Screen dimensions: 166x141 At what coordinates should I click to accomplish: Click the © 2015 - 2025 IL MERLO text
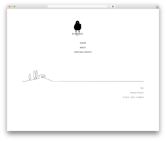(x=133, y=97)
